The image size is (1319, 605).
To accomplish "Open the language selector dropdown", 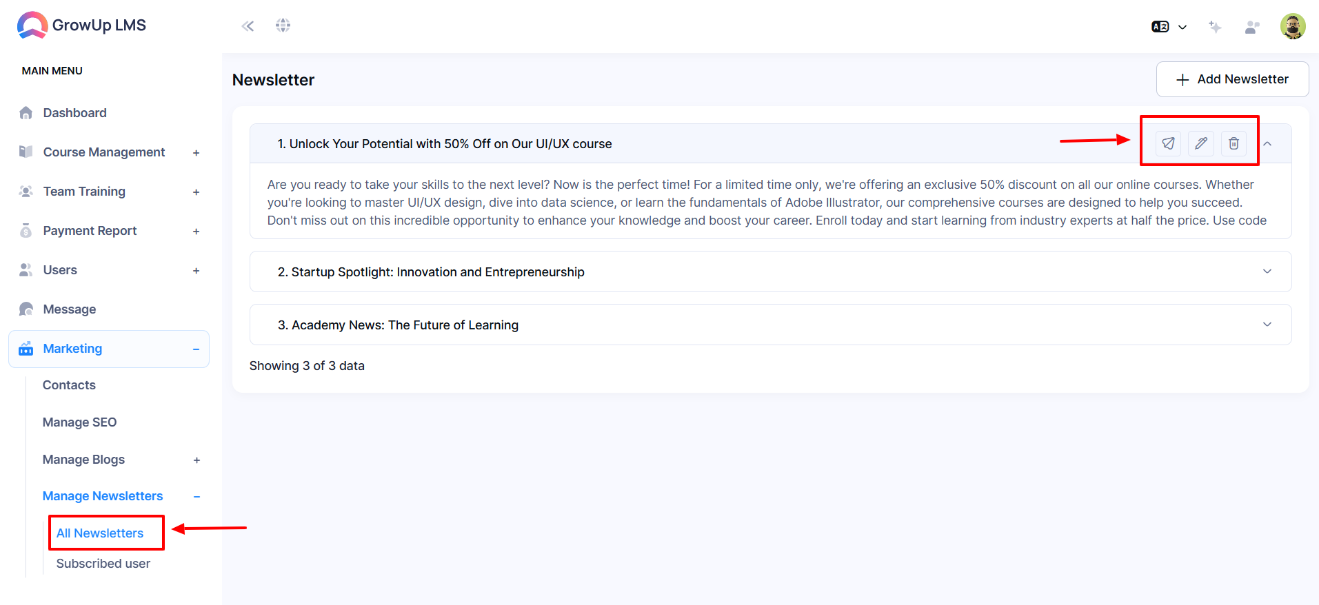I will 1169,27.
